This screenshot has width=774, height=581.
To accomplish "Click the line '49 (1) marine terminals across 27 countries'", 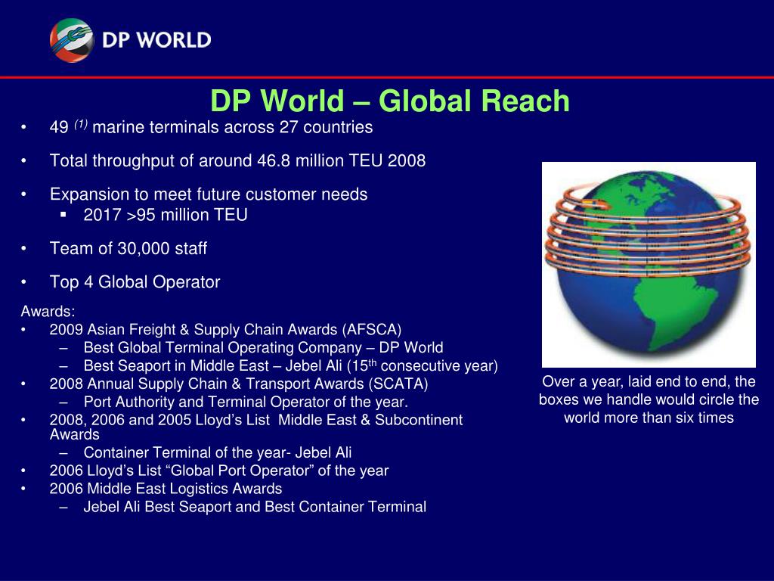I will [212, 127].
